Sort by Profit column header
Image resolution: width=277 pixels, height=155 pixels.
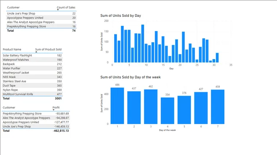(x=56, y=107)
